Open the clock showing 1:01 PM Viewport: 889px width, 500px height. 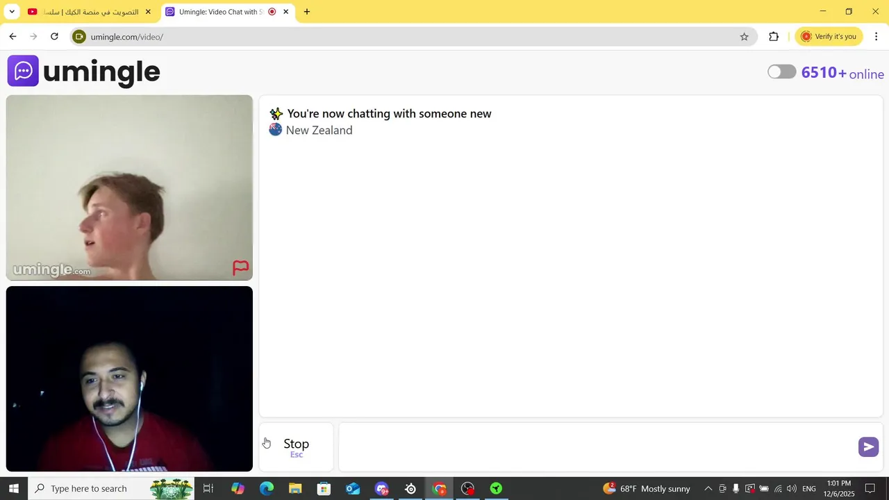[840, 489]
